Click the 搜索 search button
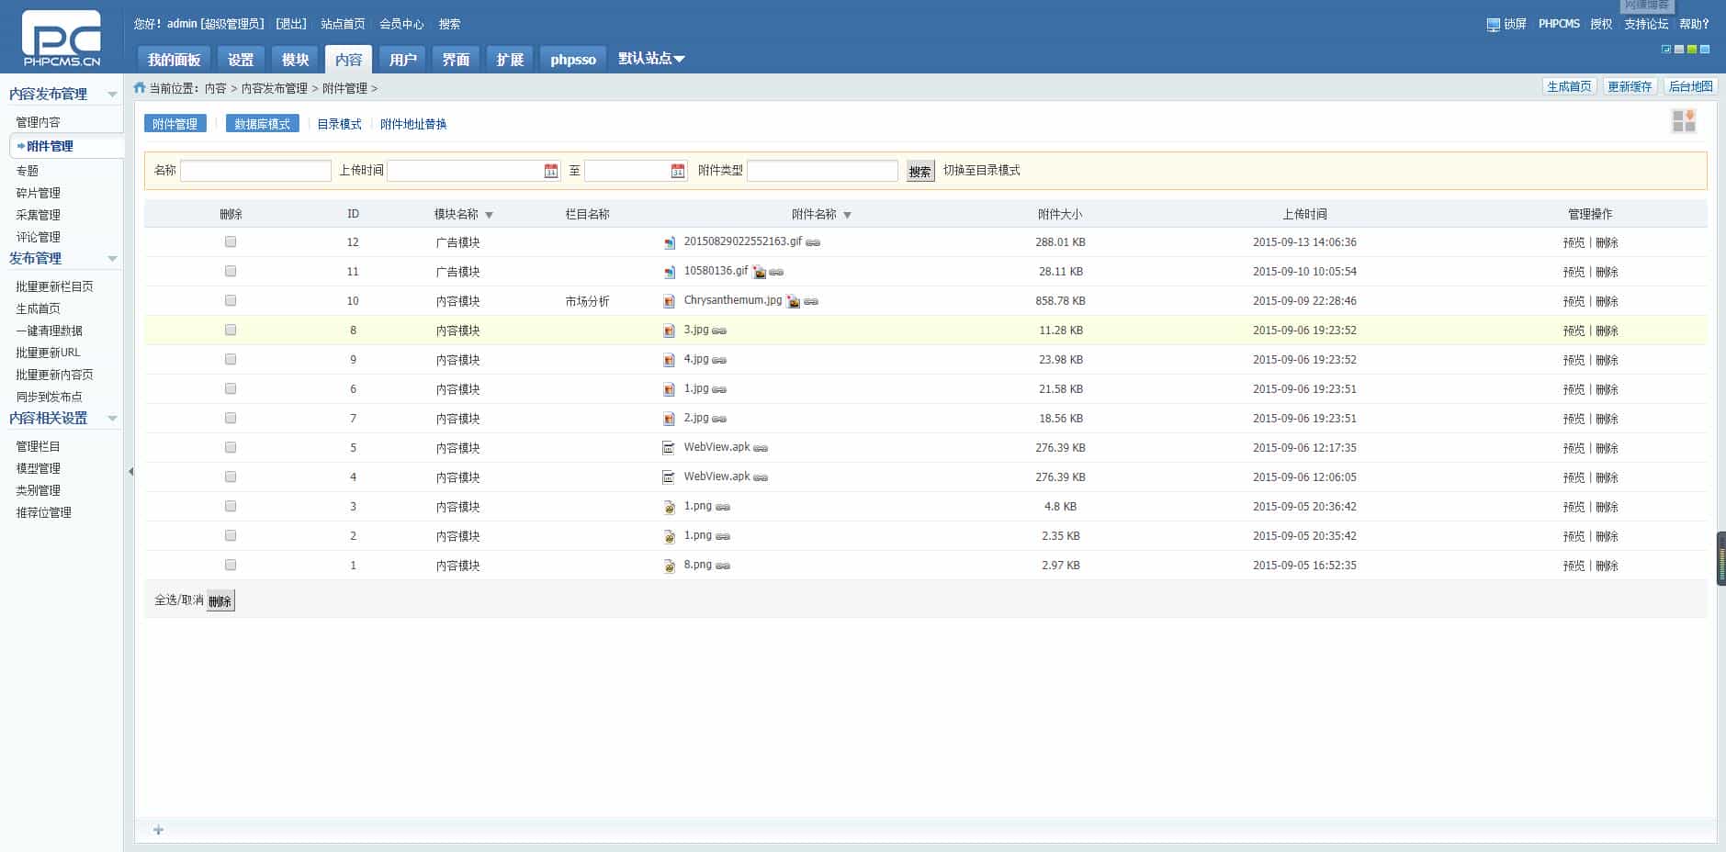Image resolution: width=1726 pixels, height=852 pixels. point(919,171)
